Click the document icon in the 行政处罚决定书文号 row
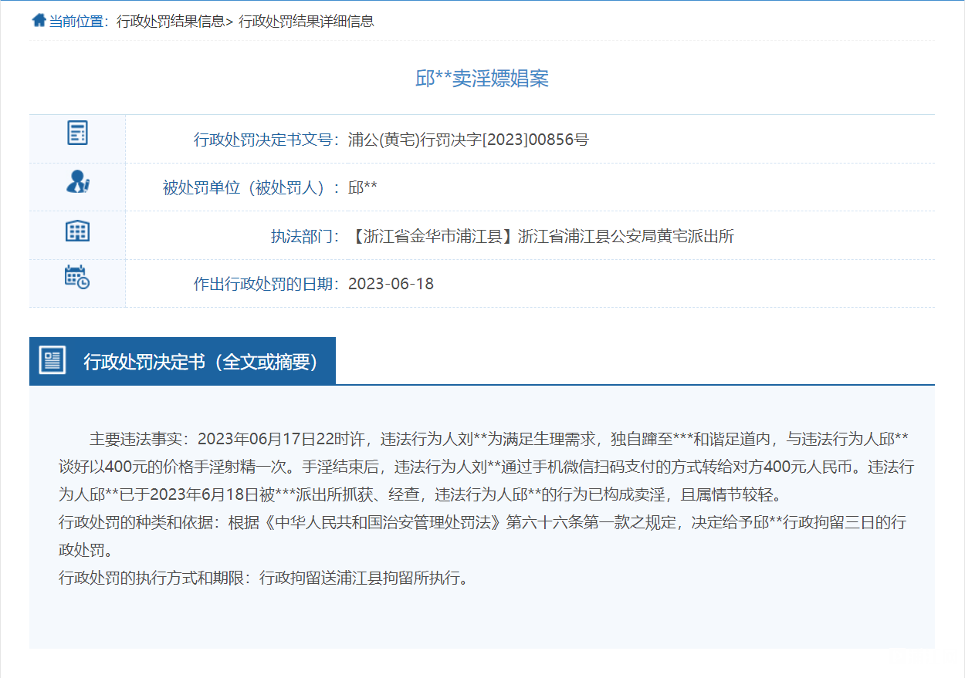Image resolution: width=965 pixels, height=678 pixels. 77,133
